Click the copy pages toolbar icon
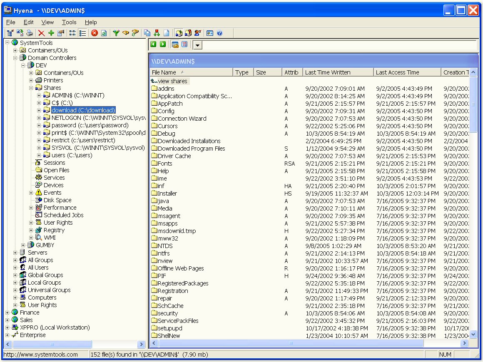This screenshot has width=483, height=362. point(147,33)
